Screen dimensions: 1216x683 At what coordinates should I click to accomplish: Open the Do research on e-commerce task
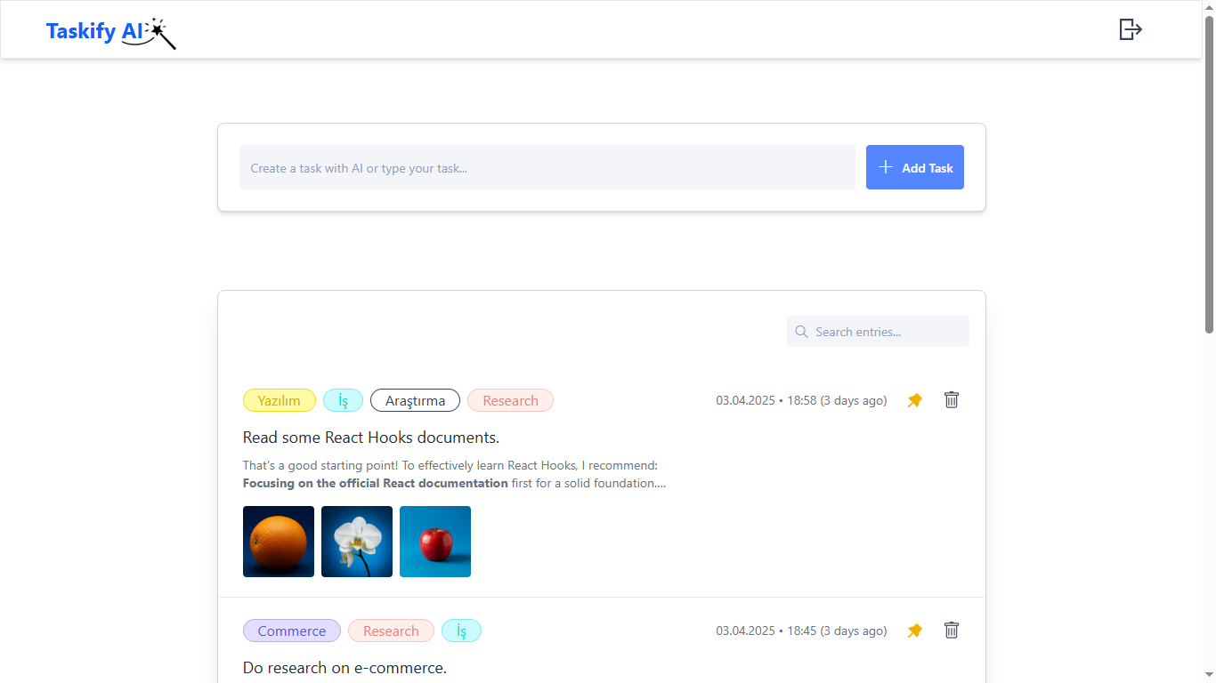point(345,667)
